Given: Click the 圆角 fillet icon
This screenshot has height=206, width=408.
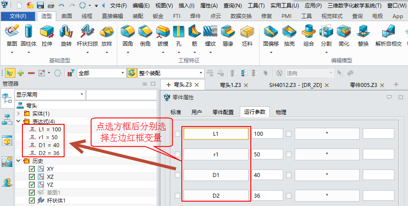Looking at the screenshot, I should click(128, 34).
